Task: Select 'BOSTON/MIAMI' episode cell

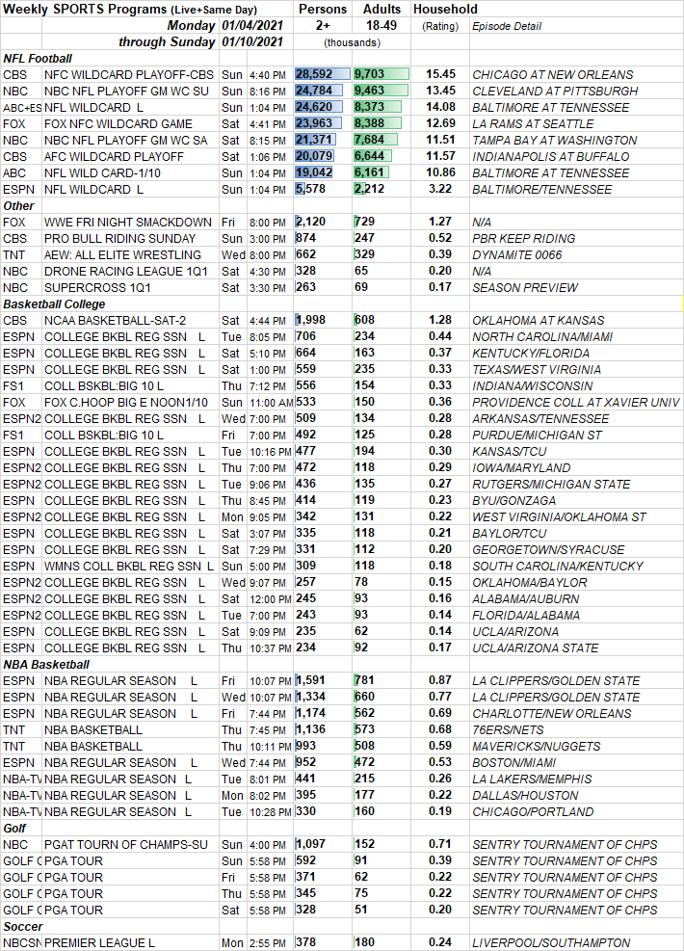Action: click(513, 762)
